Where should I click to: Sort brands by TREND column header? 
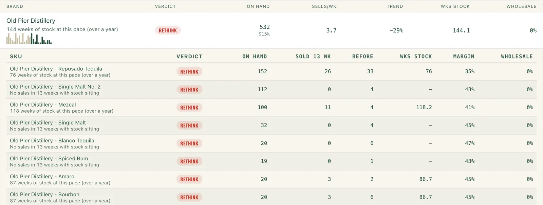pyautogui.click(x=395, y=6)
